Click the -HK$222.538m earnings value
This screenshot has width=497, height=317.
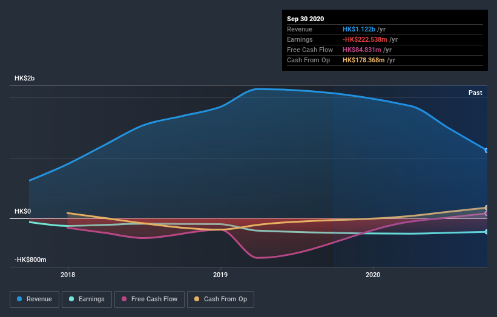(x=365, y=39)
